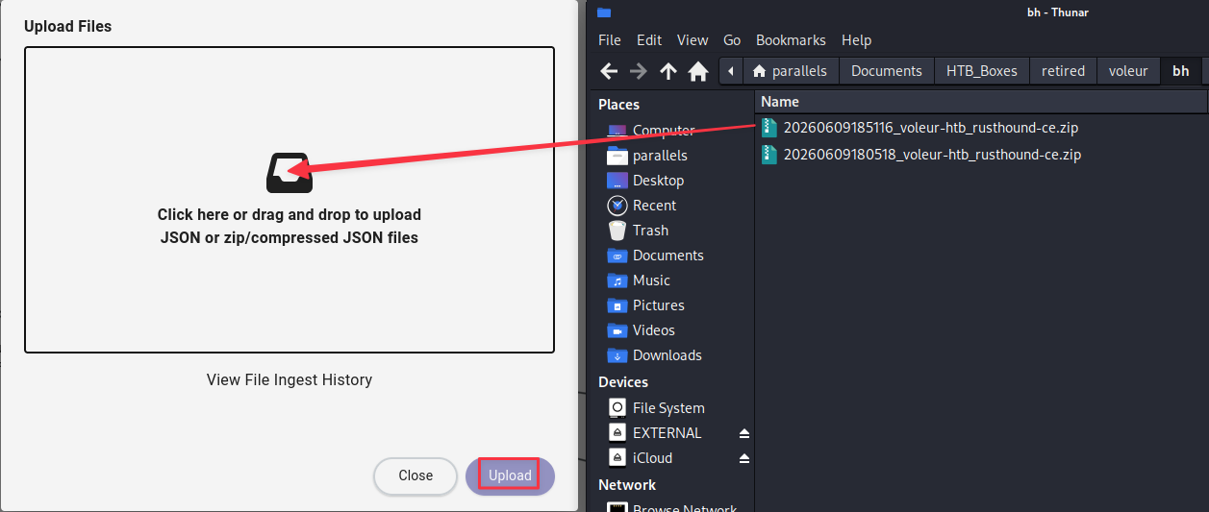Open parallels in Places sidebar
Screen dimensions: 1209x512
coord(660,156)
